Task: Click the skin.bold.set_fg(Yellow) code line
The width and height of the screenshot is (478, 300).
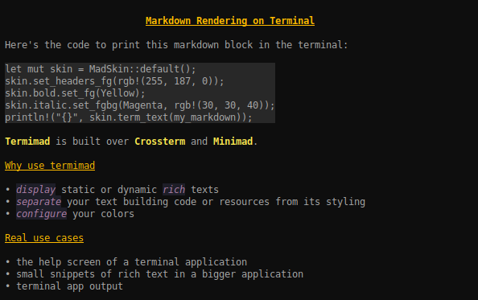Action: pyautogui.click(x=75, y=93)
